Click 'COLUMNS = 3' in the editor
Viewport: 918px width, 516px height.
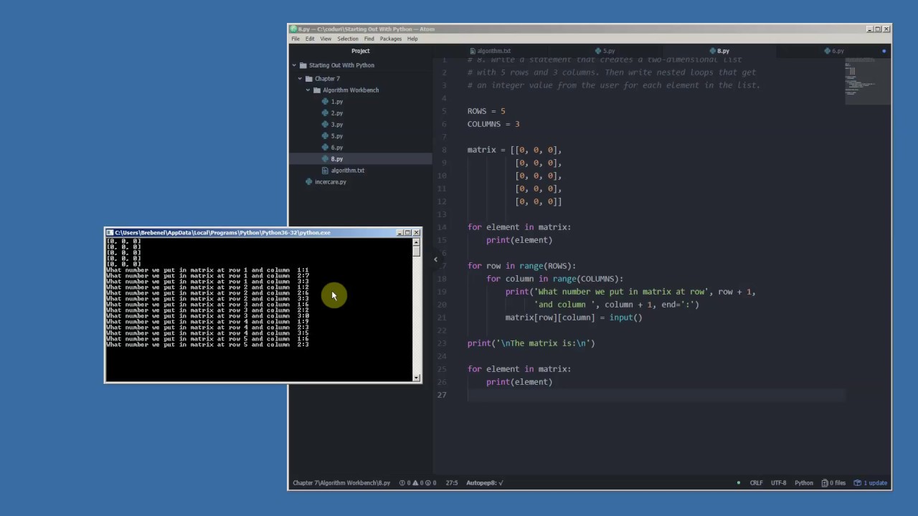tap(493, 124)
